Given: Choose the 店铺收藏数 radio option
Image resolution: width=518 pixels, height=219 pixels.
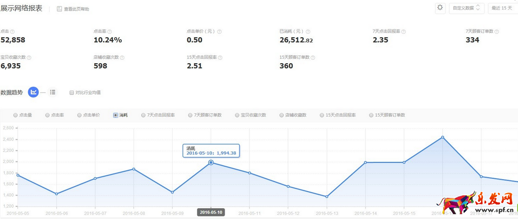Looking at the screenshot, I should click(281, 115).
